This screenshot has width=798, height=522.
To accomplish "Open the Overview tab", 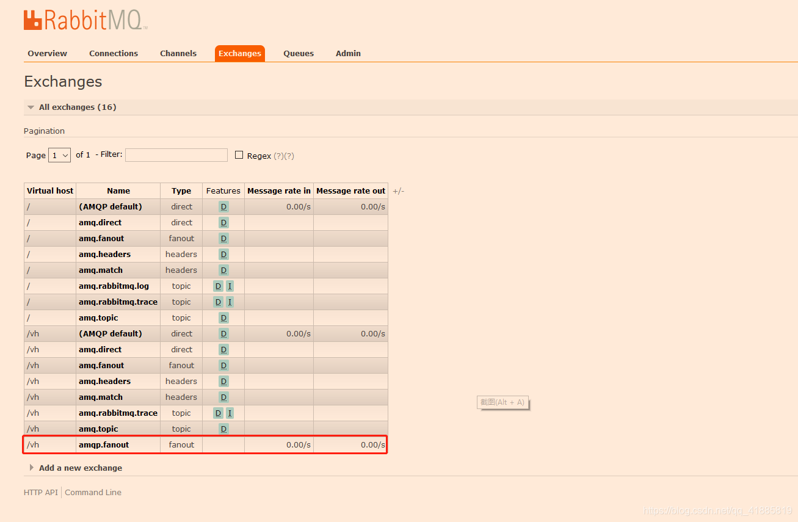I will point(48,54).
